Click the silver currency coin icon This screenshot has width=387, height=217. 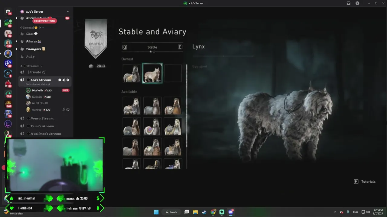91,66
